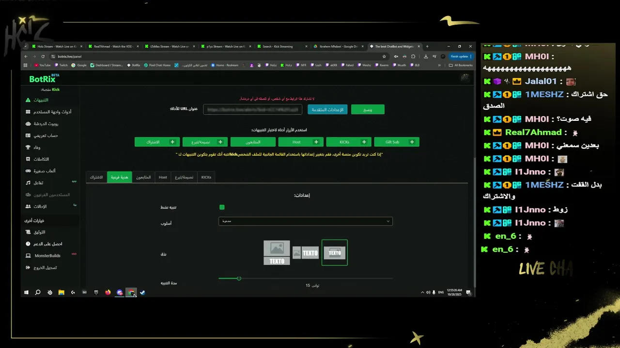Switch to the Host settings tab

point(163,177)
